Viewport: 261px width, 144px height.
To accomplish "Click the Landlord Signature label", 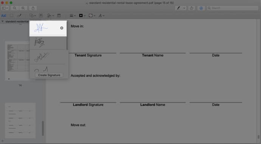I will click(x=88, y=105).
